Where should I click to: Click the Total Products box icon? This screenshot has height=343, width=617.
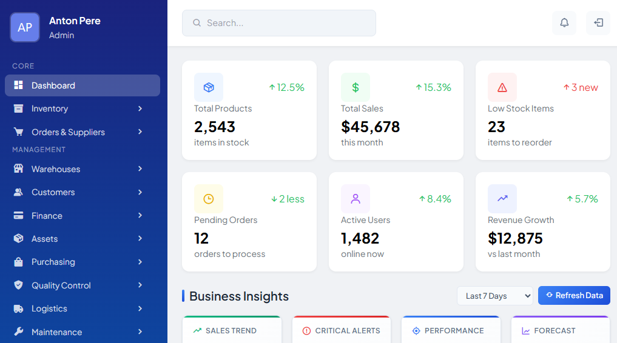coord(209,87)
